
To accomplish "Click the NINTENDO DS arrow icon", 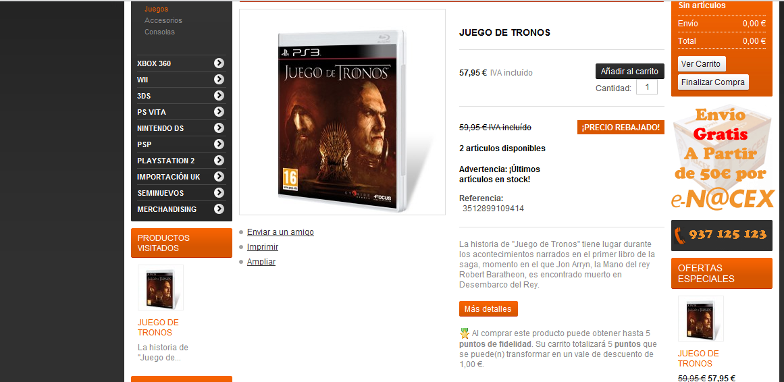I will tap(219, 128).
